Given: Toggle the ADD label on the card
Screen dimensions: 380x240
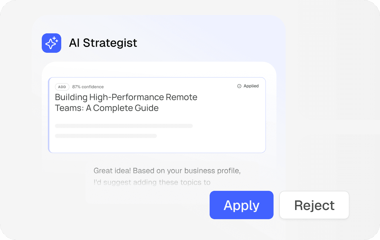Looking at the screenshot, I should tap(62, 87).
